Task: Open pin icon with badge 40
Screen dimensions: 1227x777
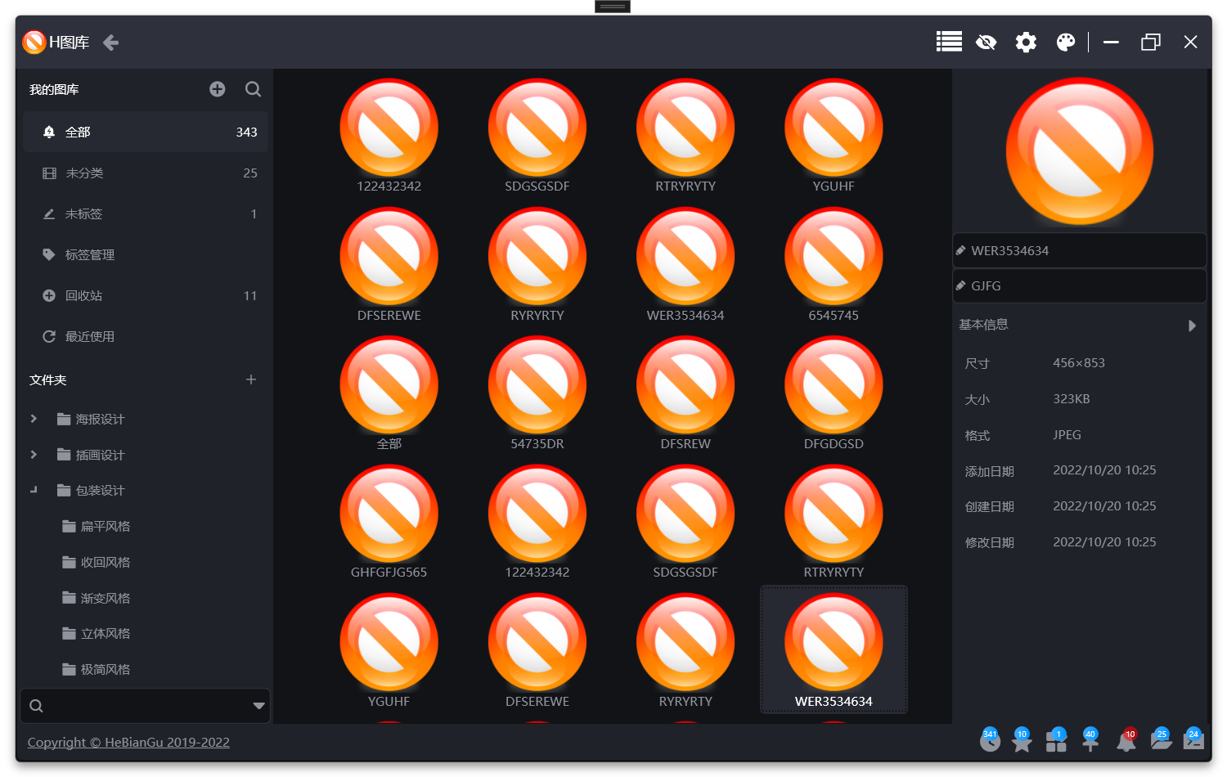Action: (1090, 740)
